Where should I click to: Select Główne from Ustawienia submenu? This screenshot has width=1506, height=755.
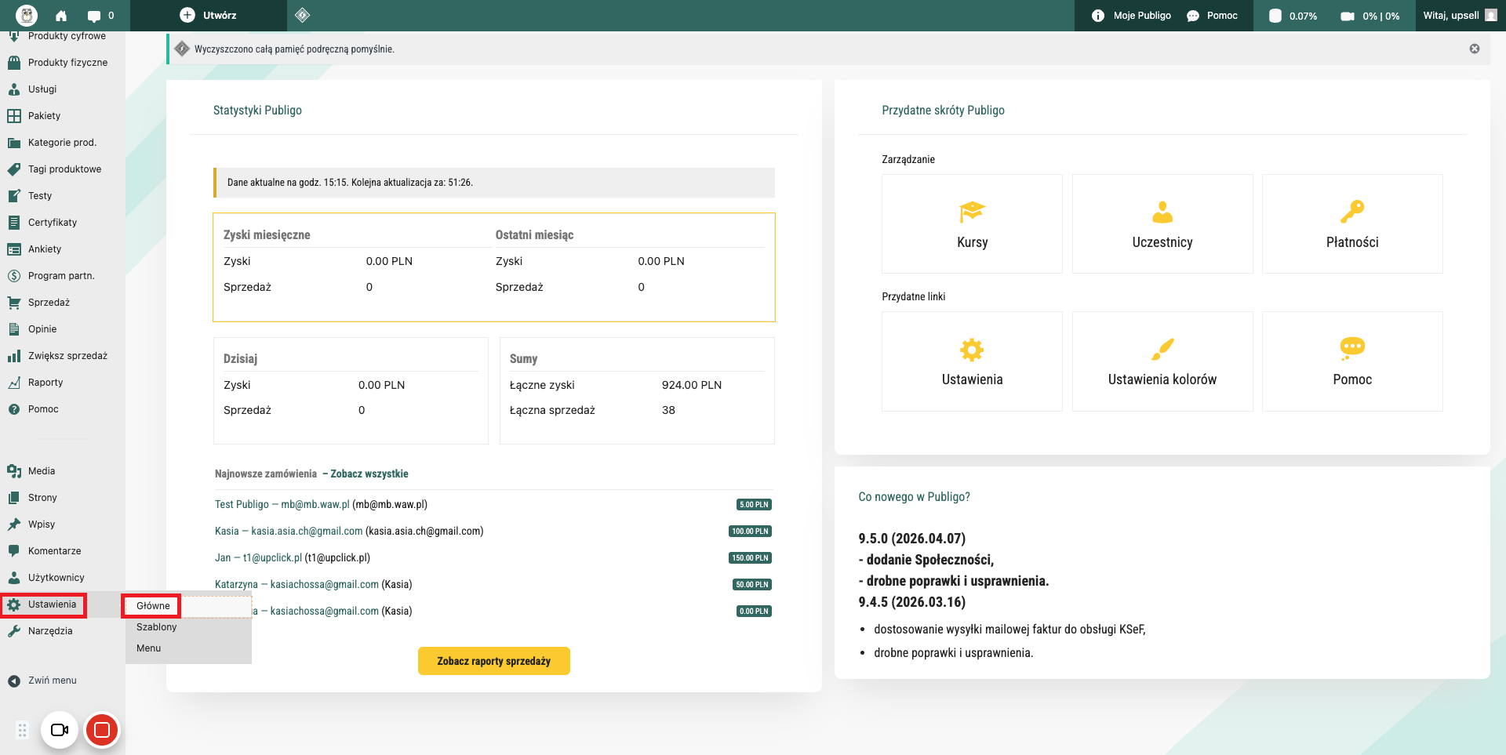tap(153, 606)
